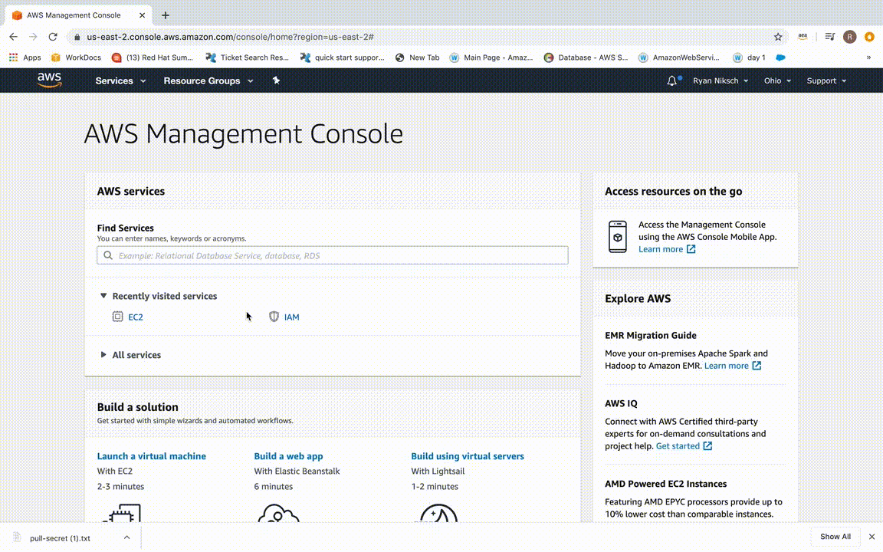Screen dimensions: 883x552
Task: Open the New Tab bookmark
Action: [417, 58]
